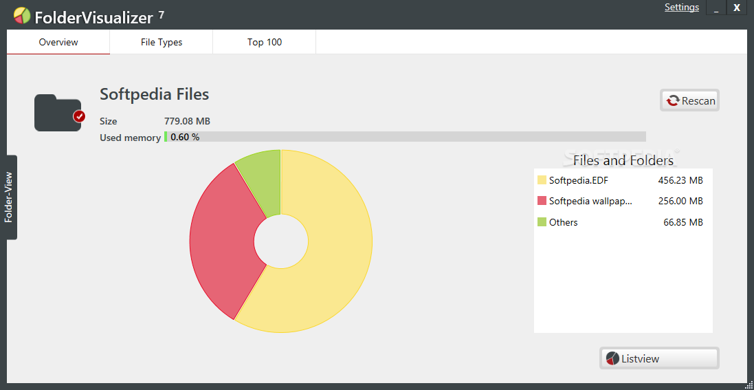Click the 779.08 MB folder size
Image resolution: width=754 pixels, height=390 pixels.
tap(187, 121)
